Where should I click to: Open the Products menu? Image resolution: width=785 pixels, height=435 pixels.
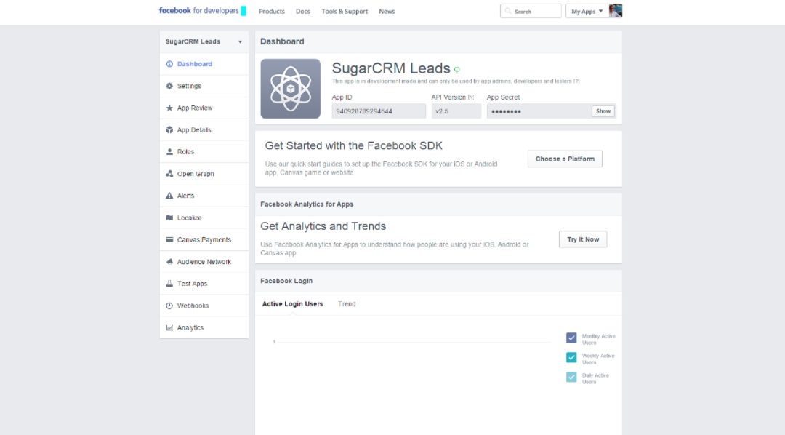(271, 12)
